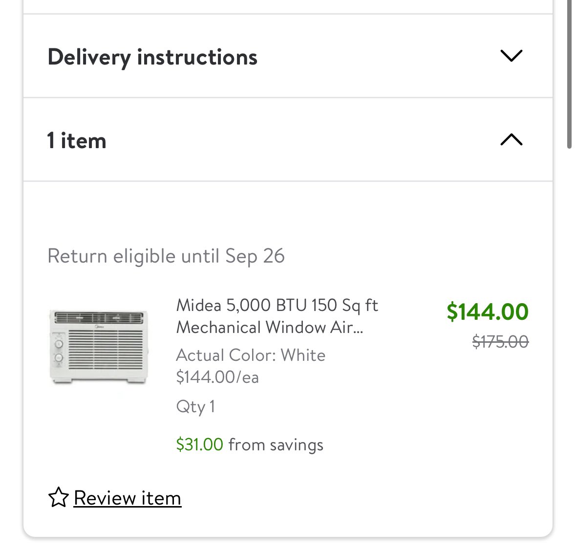Collapse the 1 item section chevron

(x=512, y=139)
